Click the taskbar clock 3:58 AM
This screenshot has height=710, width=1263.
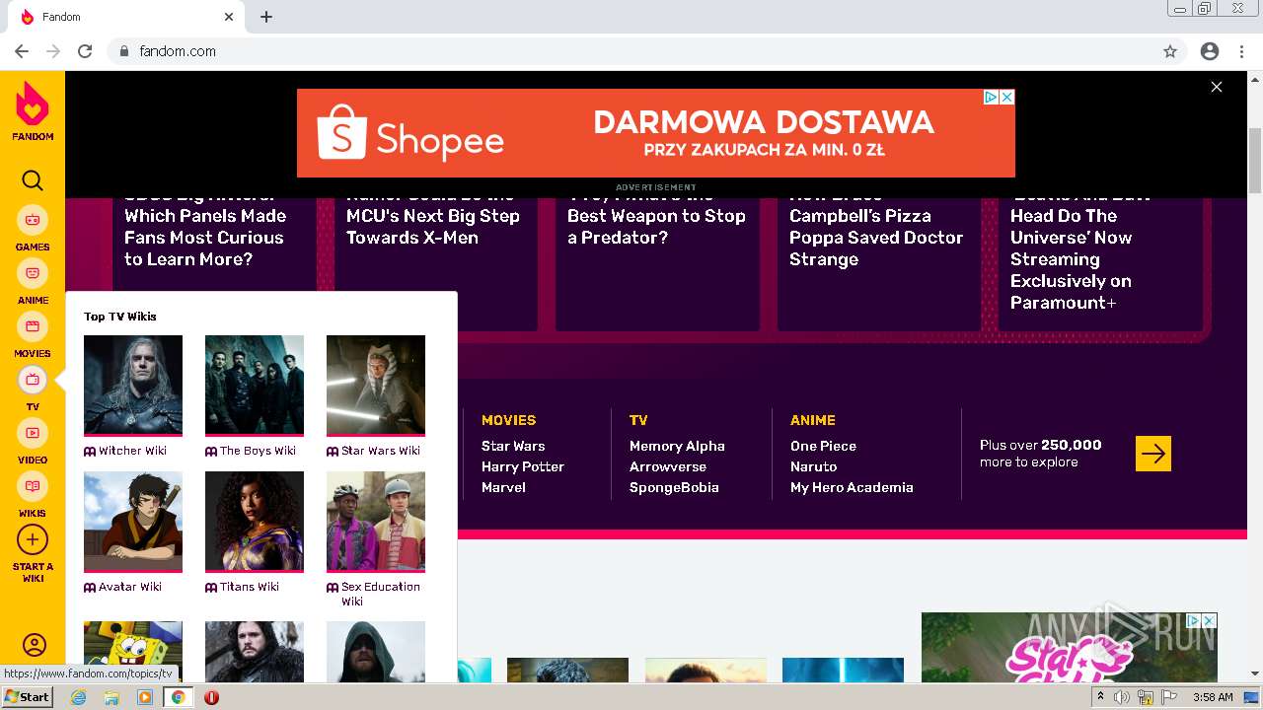coord(1213,697)
